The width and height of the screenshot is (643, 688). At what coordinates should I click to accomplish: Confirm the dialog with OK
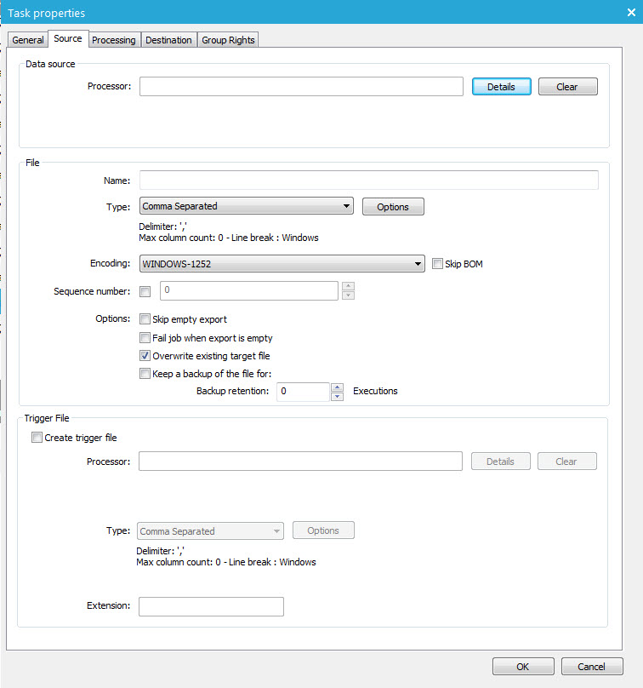(523, 667)
